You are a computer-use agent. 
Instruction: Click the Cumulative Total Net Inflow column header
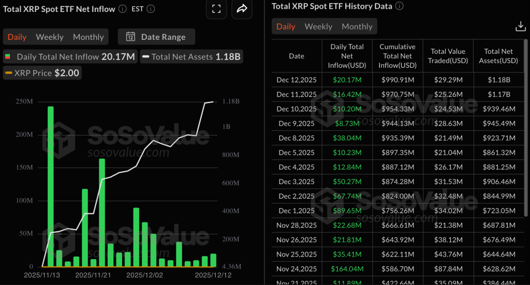point(397,56)
